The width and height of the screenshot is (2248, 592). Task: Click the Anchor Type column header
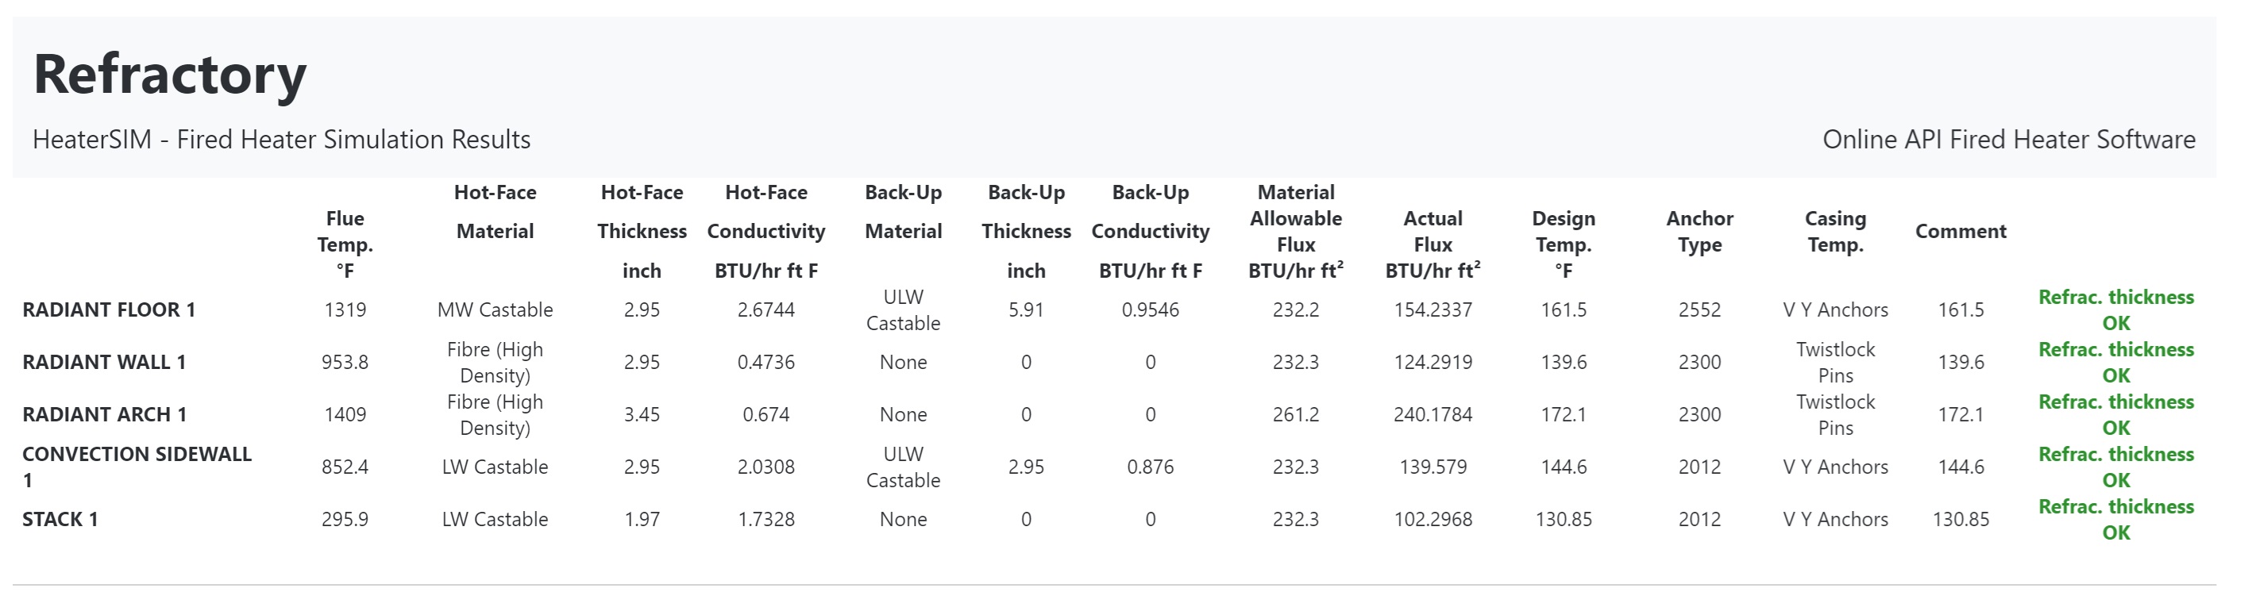coord(1699,231)
